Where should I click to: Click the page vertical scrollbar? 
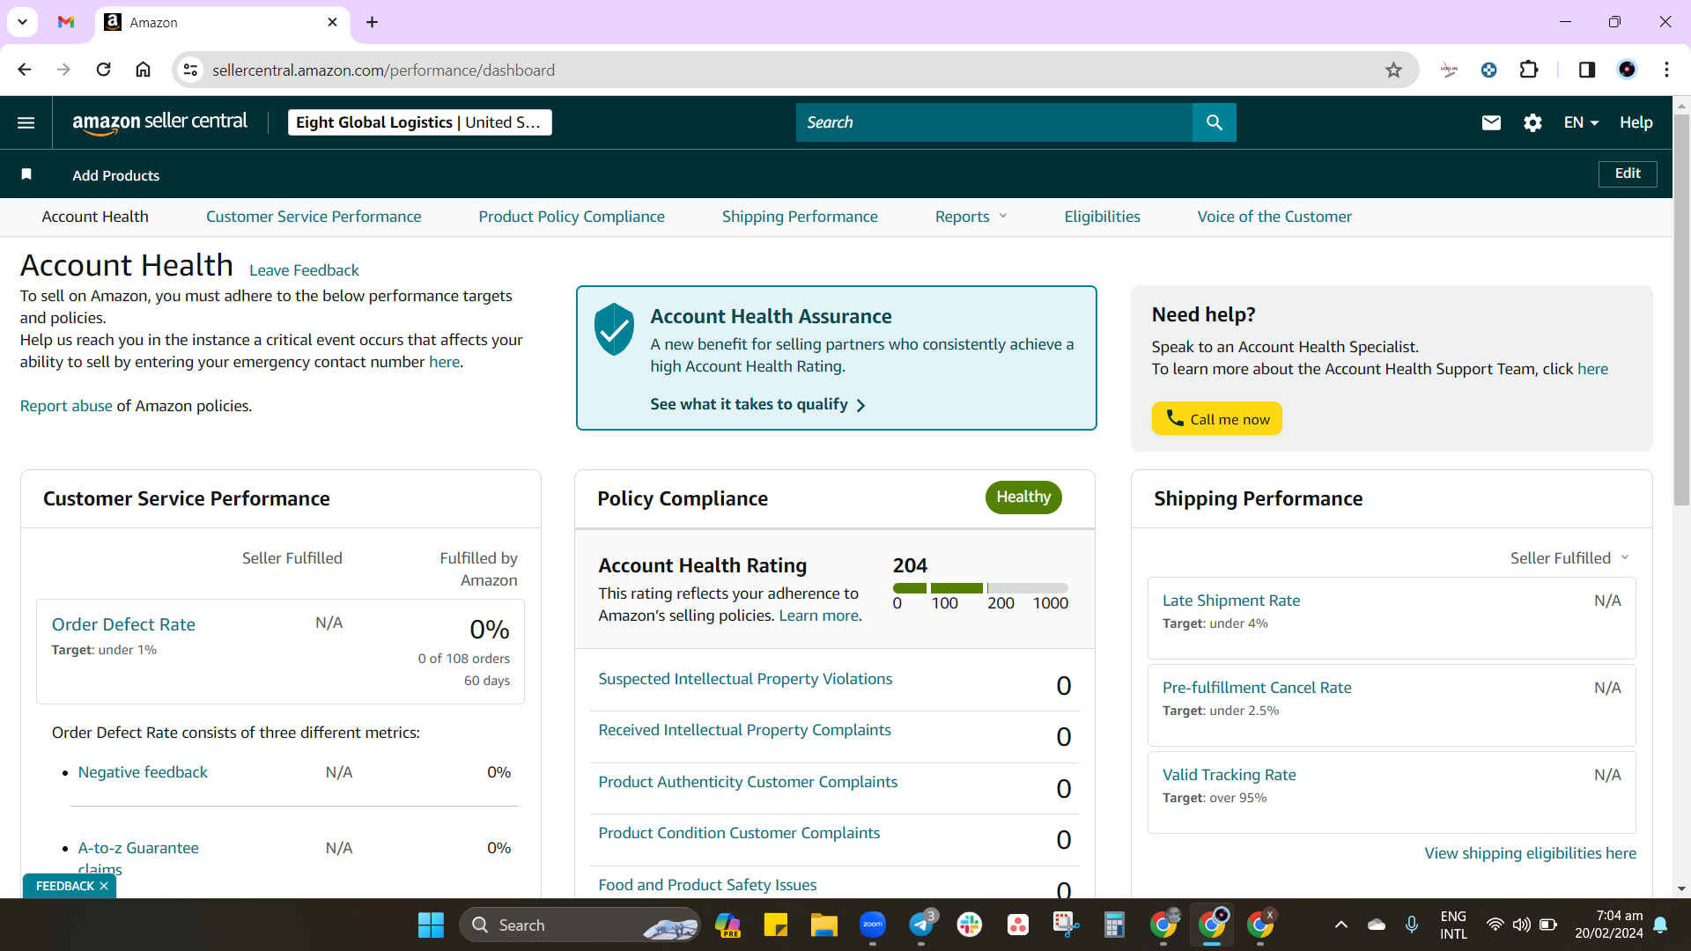point(1681,310)
